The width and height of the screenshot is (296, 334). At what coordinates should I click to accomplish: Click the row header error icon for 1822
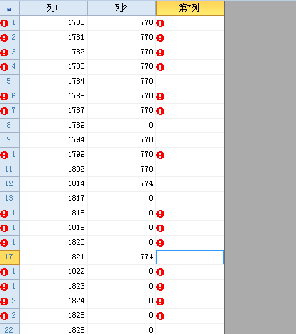click(4, 272)
